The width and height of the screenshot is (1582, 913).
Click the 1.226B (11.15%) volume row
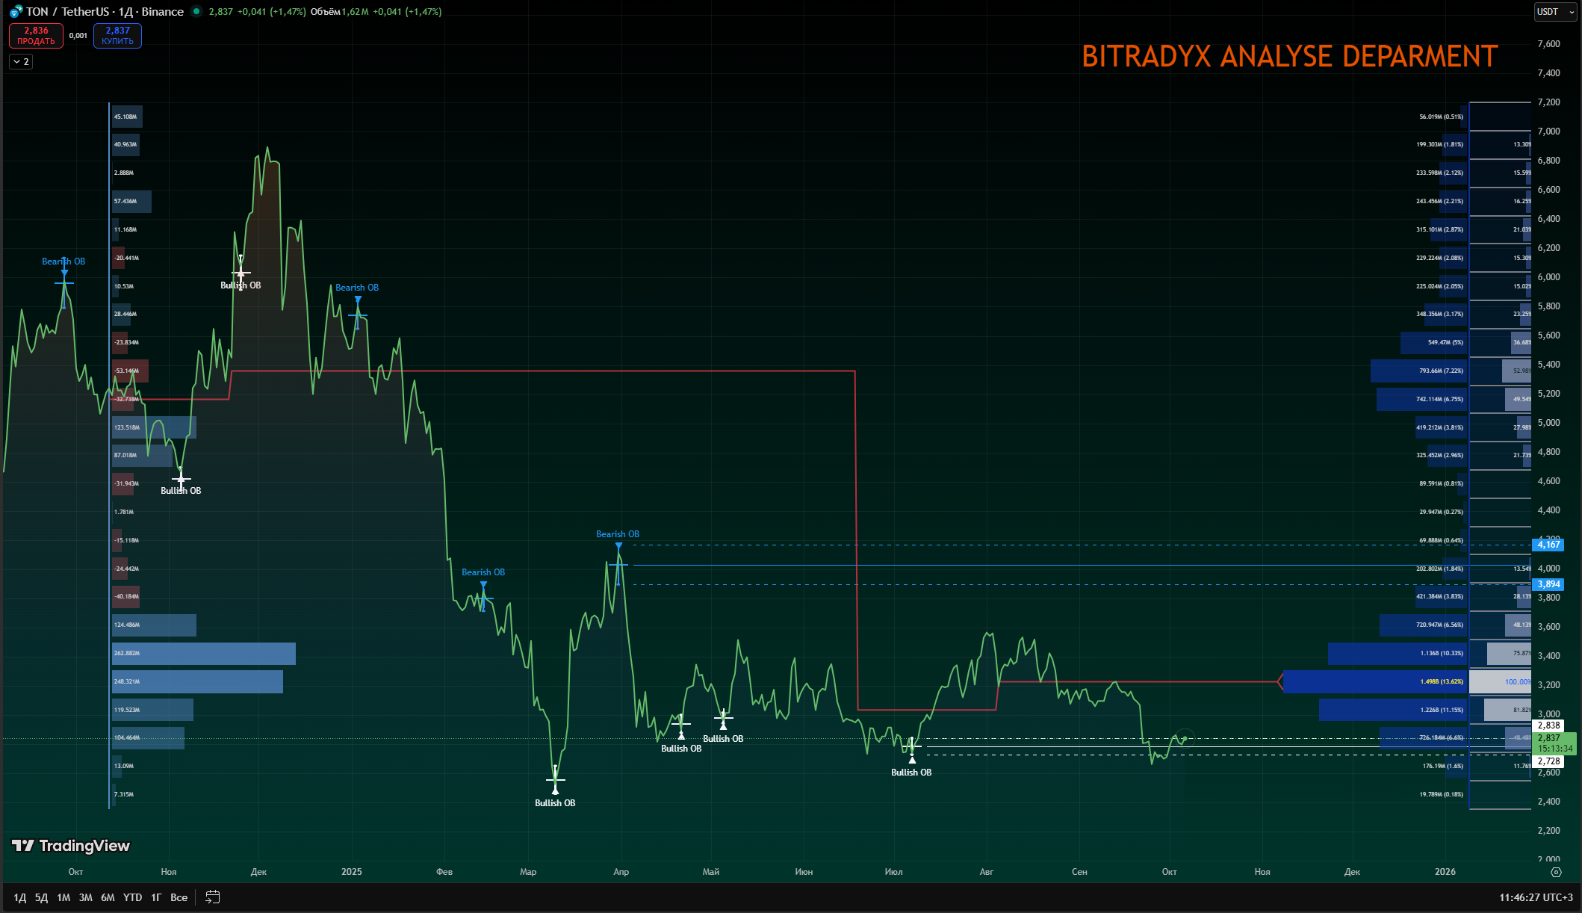[x=1394, y=711]
